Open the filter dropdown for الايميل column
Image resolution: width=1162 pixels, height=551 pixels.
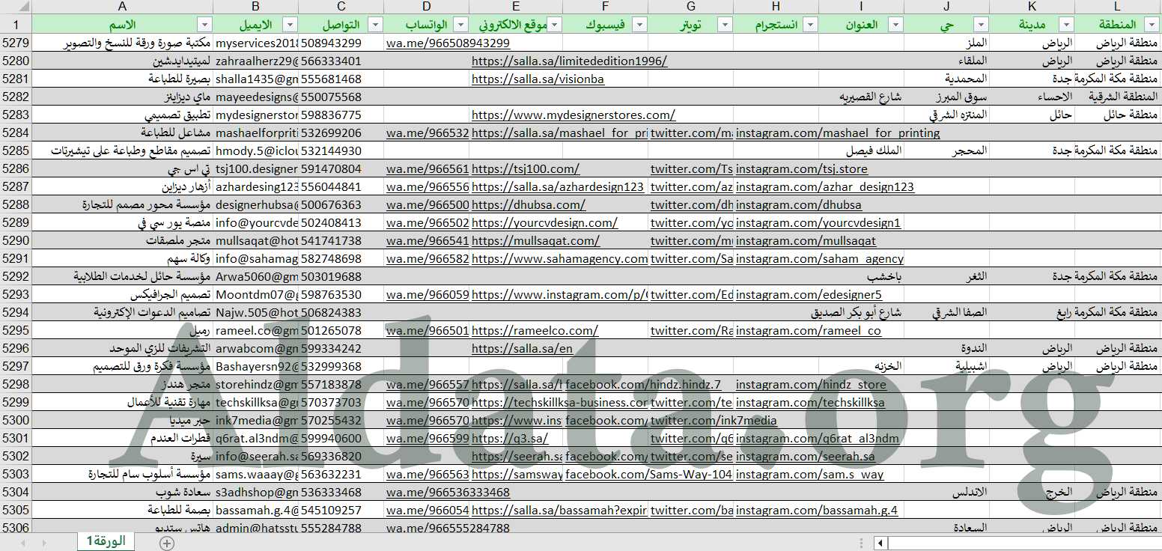point(290,25)
